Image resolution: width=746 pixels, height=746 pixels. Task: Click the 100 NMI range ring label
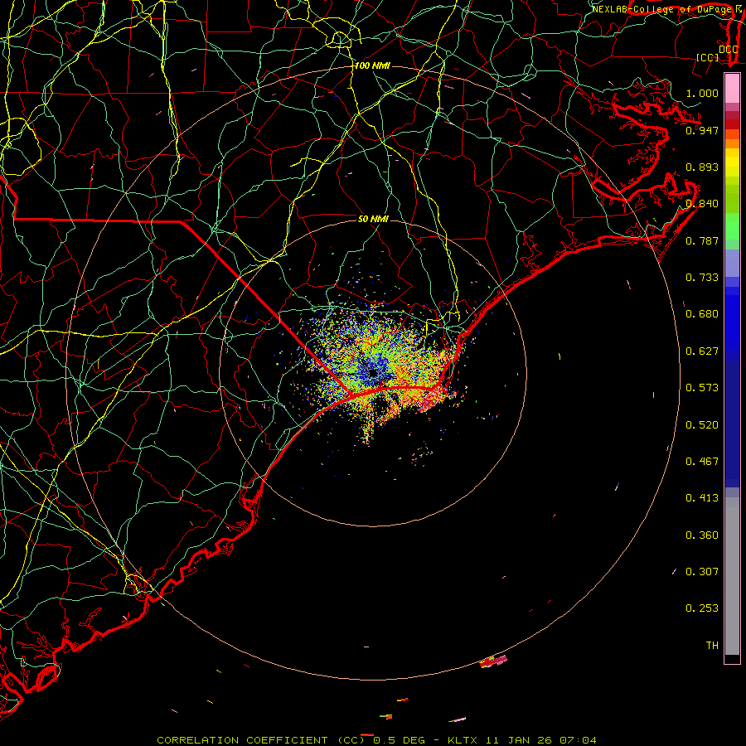[372, 65]
